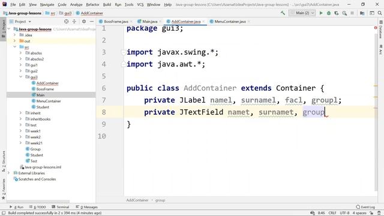The height and width of the screenshot is (216, 384).
Task: Click the Project panel horizontal scrollbar
Action: click(x=38, y=202)
